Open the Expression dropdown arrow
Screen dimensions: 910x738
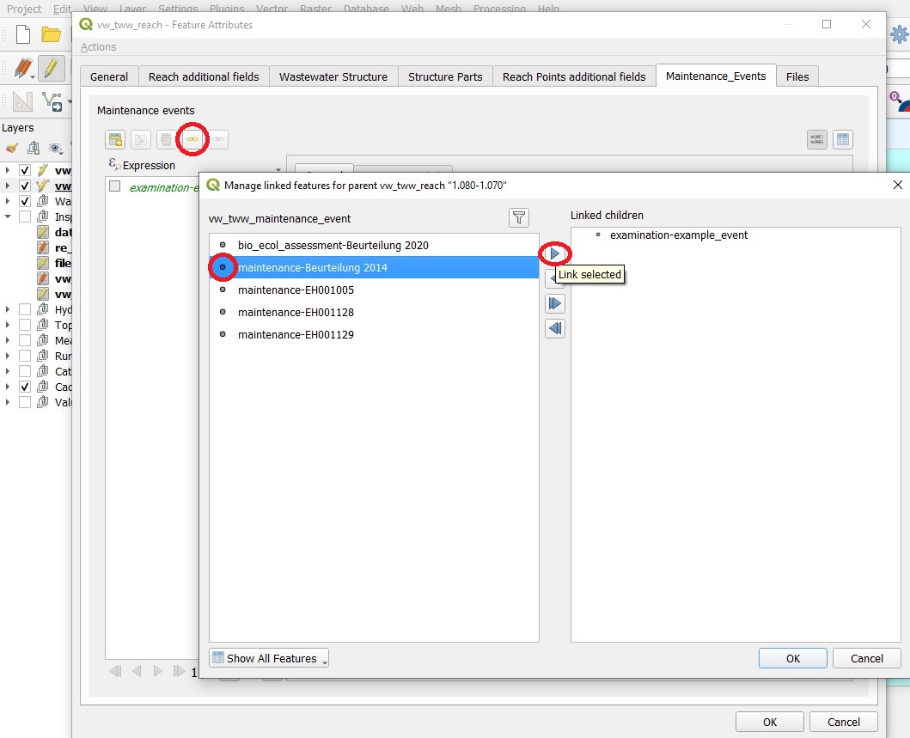278,169
